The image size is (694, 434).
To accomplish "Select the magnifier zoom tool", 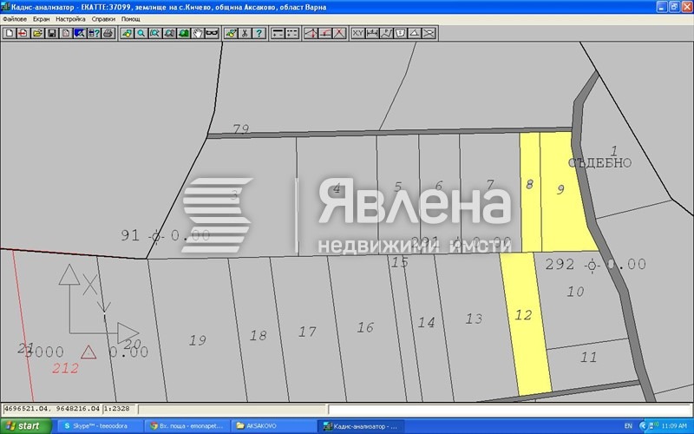I will tap(141, 34).
